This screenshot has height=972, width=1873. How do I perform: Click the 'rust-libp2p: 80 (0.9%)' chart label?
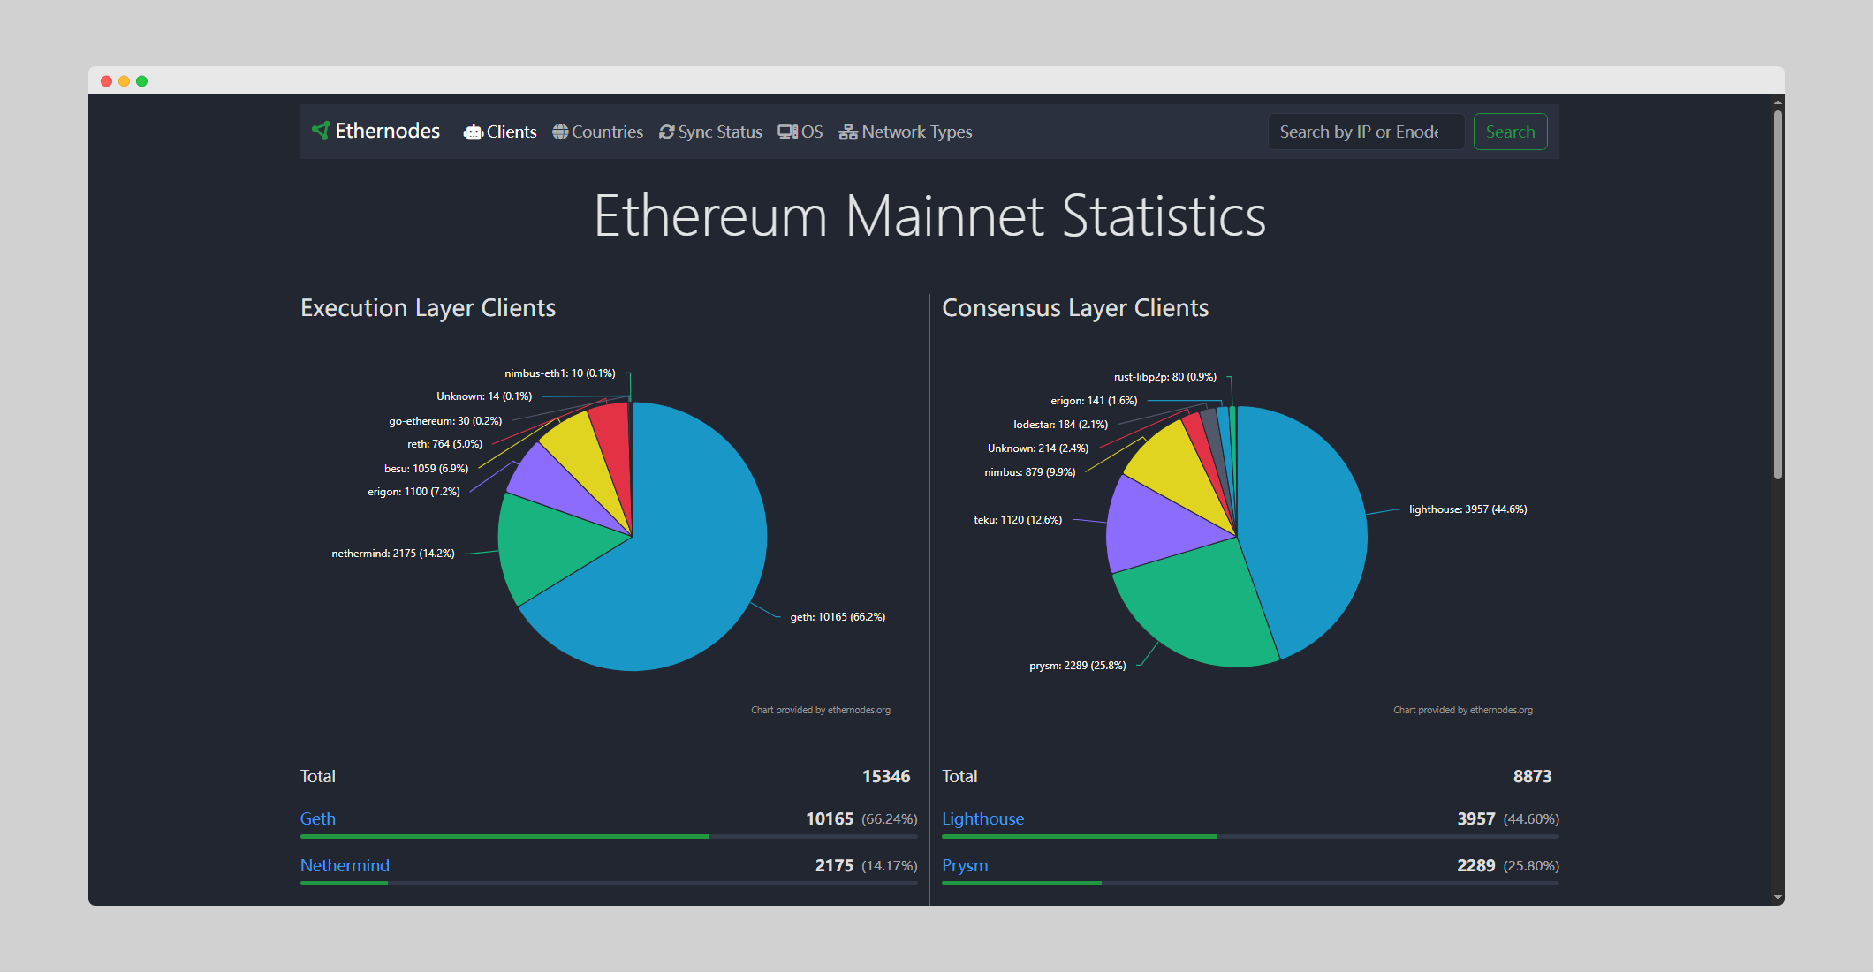[x=1165, y=377]
